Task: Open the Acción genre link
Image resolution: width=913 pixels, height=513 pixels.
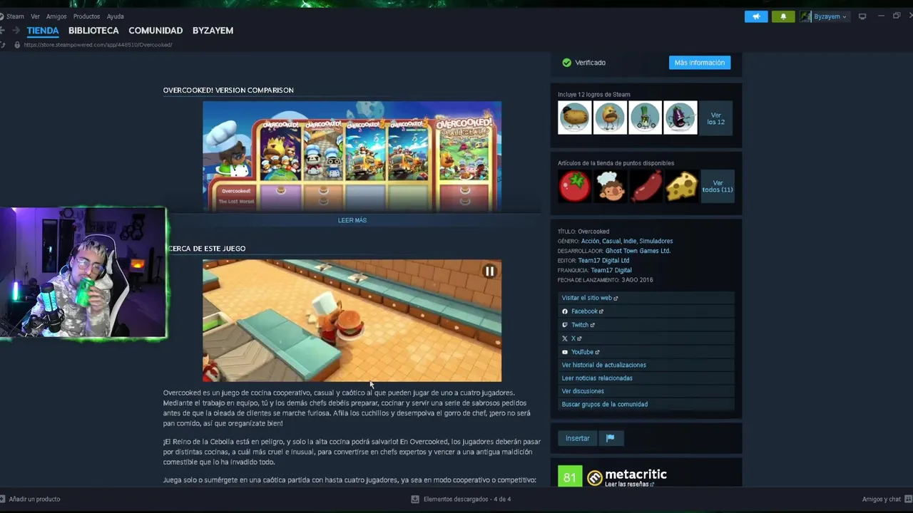Action: pyautogui.click(x=590, y=242)
